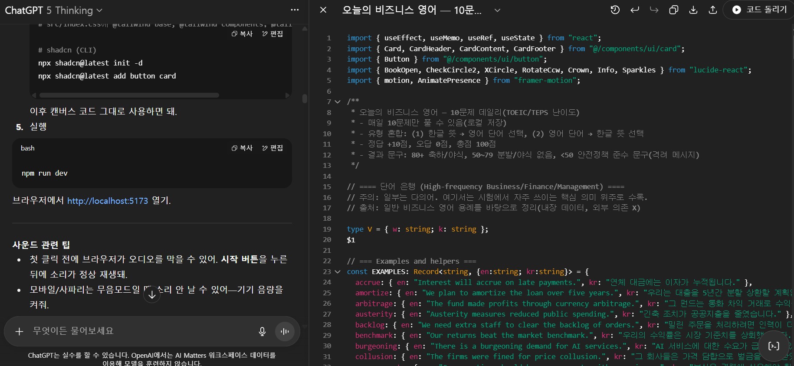
Task: Click the 'burgeoning' entry on line 30
Action: point(376,346)
